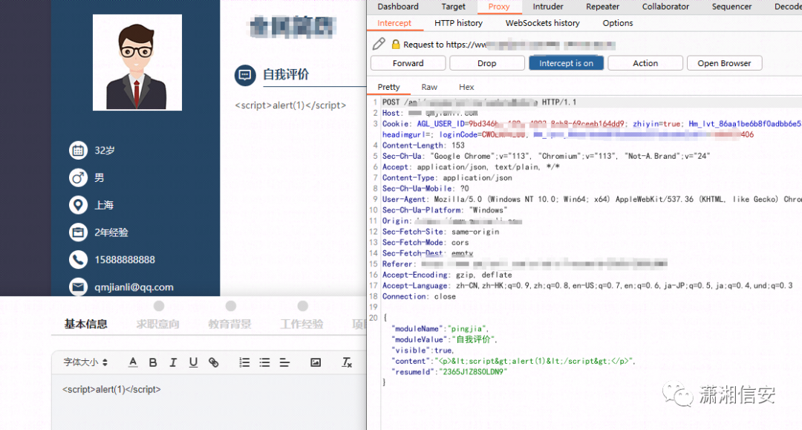Click the male gender icon beside 男
This screenshot has height=430, width=802.
click(x=78, y=177)
